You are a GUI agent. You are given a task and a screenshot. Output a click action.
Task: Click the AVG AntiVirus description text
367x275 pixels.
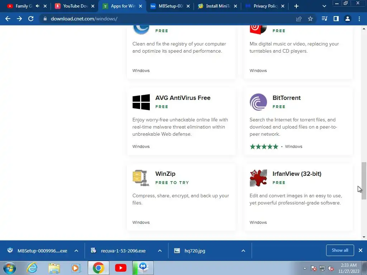pyautogui.click(x=180, y=127)
